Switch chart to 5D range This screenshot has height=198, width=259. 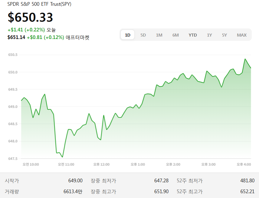coord(143,35)
